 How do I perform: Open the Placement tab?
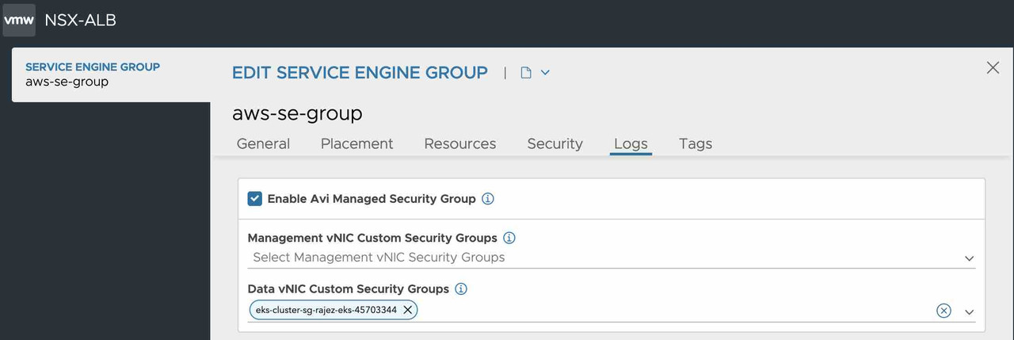(x=356, y=143)
